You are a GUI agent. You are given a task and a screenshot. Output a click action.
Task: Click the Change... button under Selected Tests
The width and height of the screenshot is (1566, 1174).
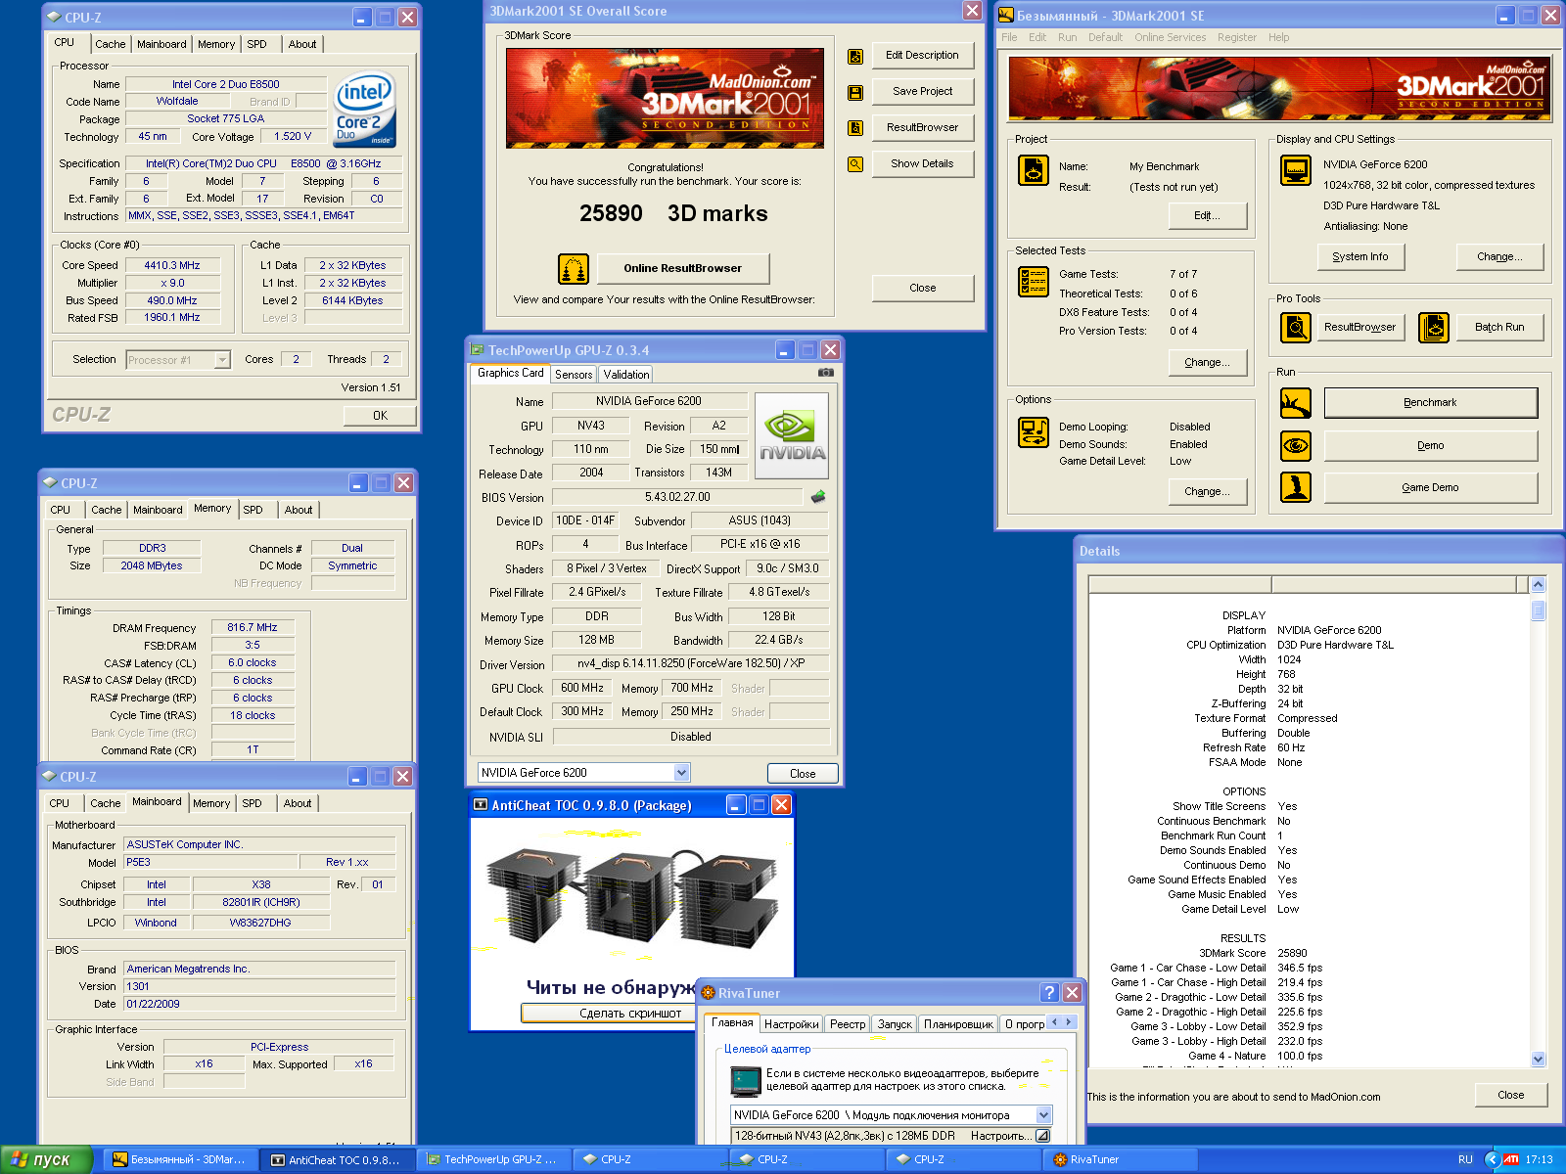tap(1207, 362)
